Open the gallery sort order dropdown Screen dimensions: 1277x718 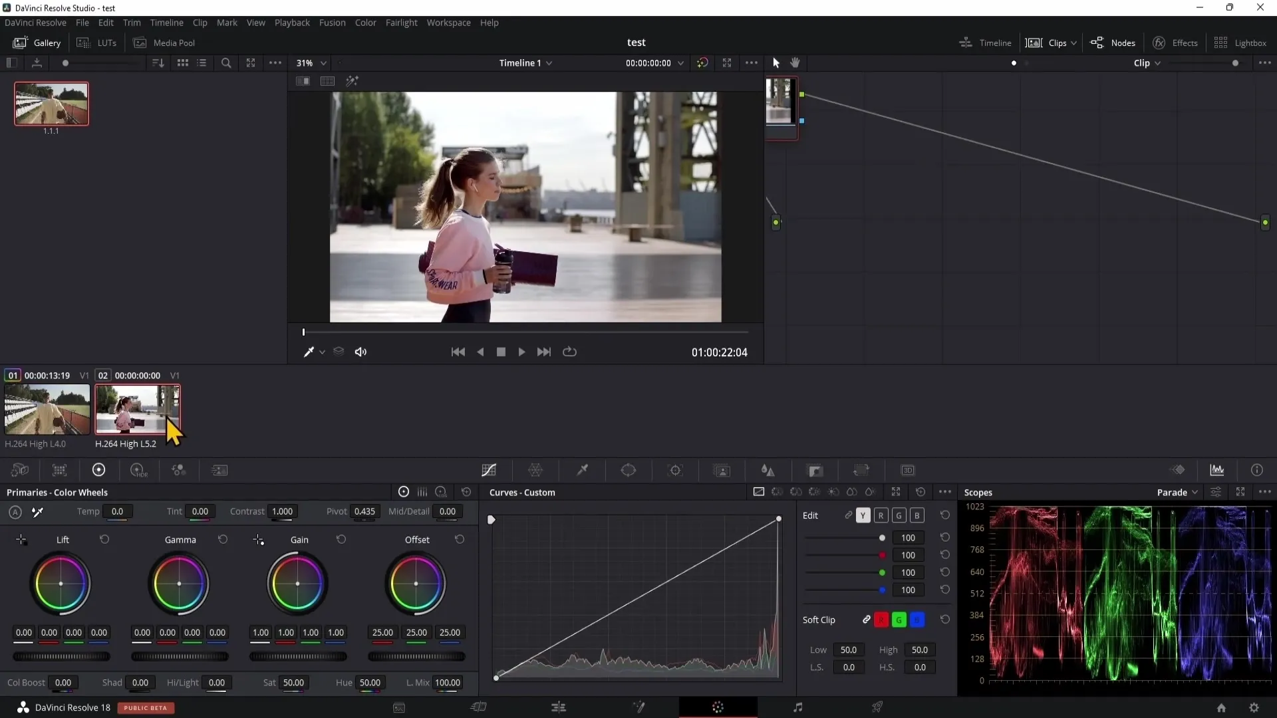tap(158, 62)
